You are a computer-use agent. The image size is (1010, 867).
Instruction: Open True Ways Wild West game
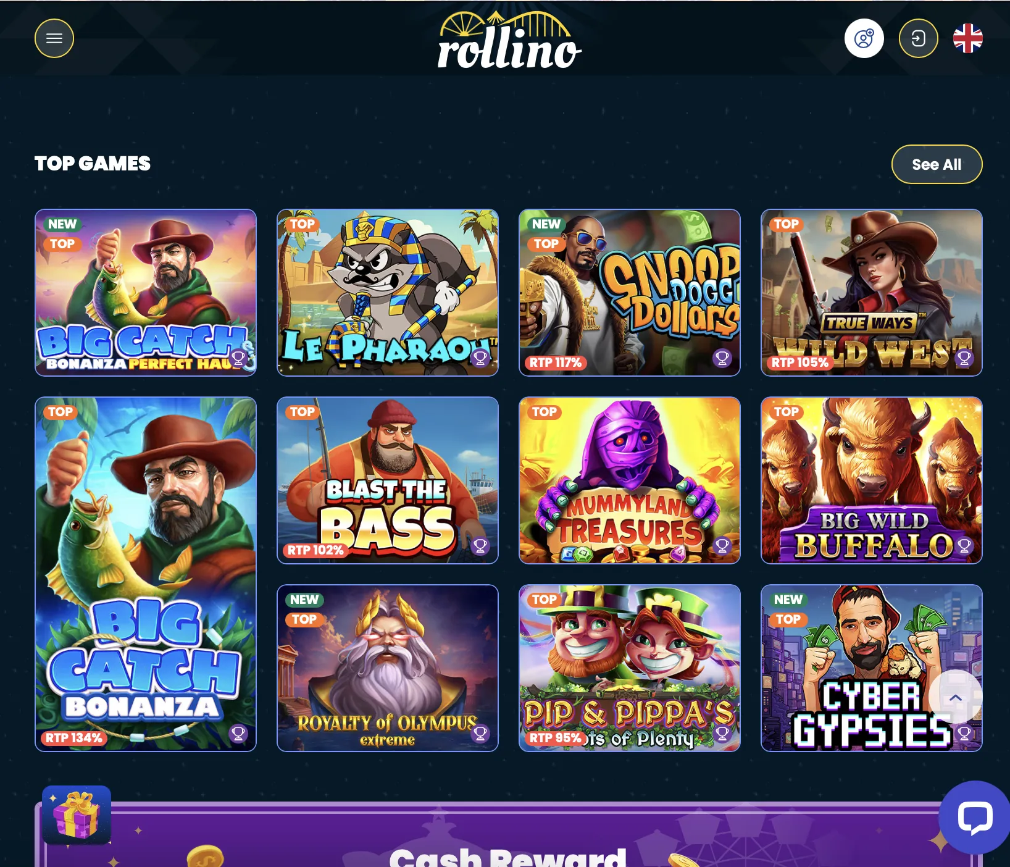[x=871, y=293]
